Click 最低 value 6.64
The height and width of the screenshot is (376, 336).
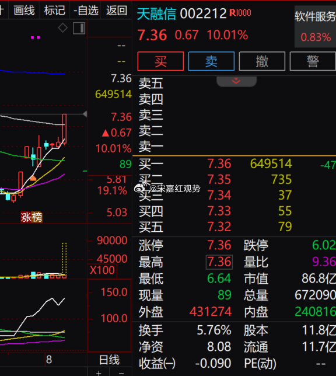[x=219, y=278]
